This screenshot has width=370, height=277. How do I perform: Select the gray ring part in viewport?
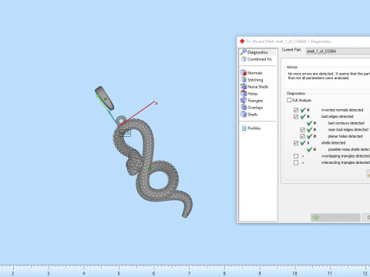(104, 98)
